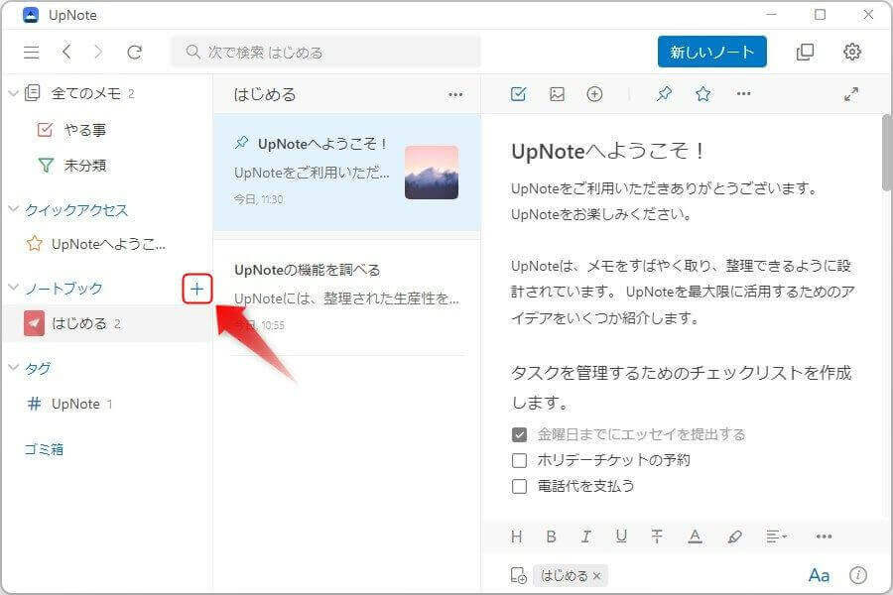Open the やる事 todo list
Image resolution: width=893 pixels, height=595 pixels.
pos(85,130)
